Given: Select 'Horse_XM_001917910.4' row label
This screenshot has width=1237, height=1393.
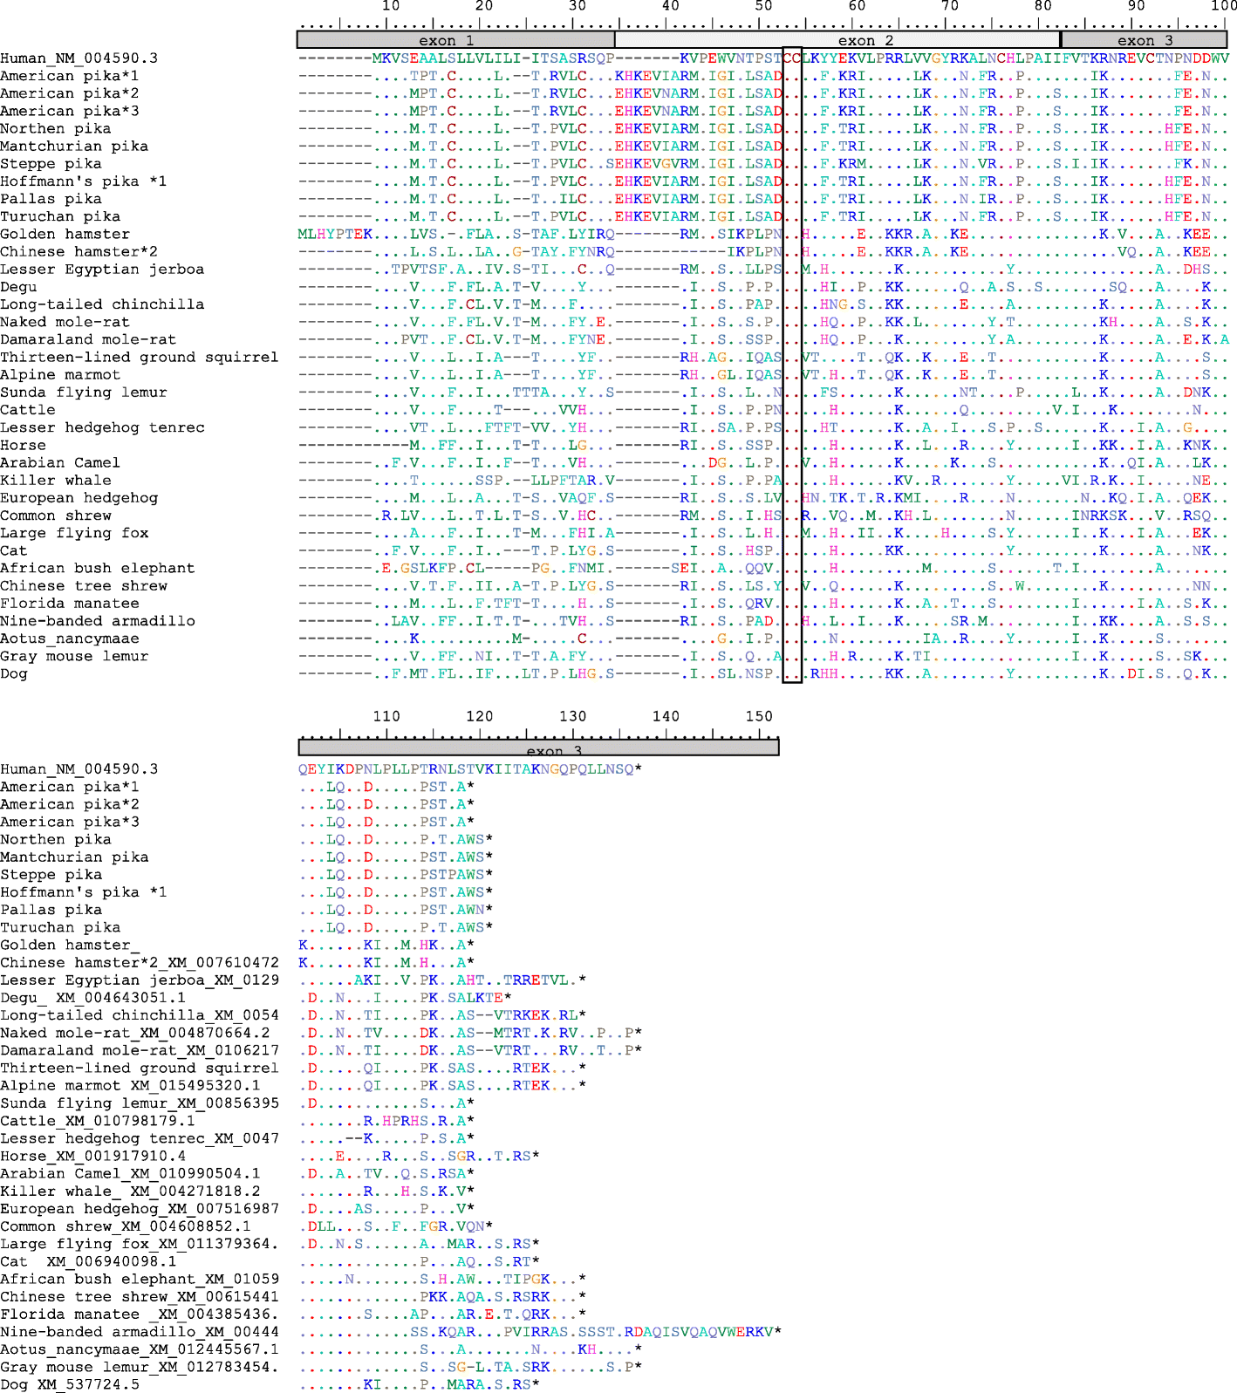Looking at the screenshot, I should click(93, 1156).
